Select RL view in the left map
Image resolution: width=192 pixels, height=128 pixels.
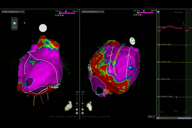click(68, 117)
